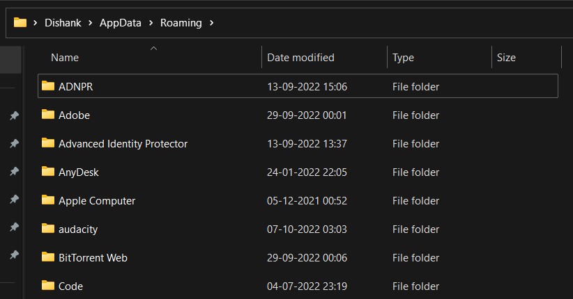Sort by Date modified column header
Image resolution: width=573 pixels, height=299 pixels.
coord(300,58)
